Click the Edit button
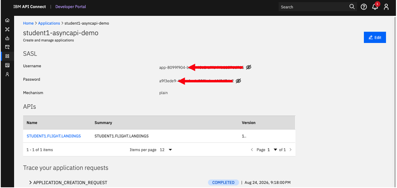Image resolution: width=397 pixels, height=188 pixels. coord(375,37)
